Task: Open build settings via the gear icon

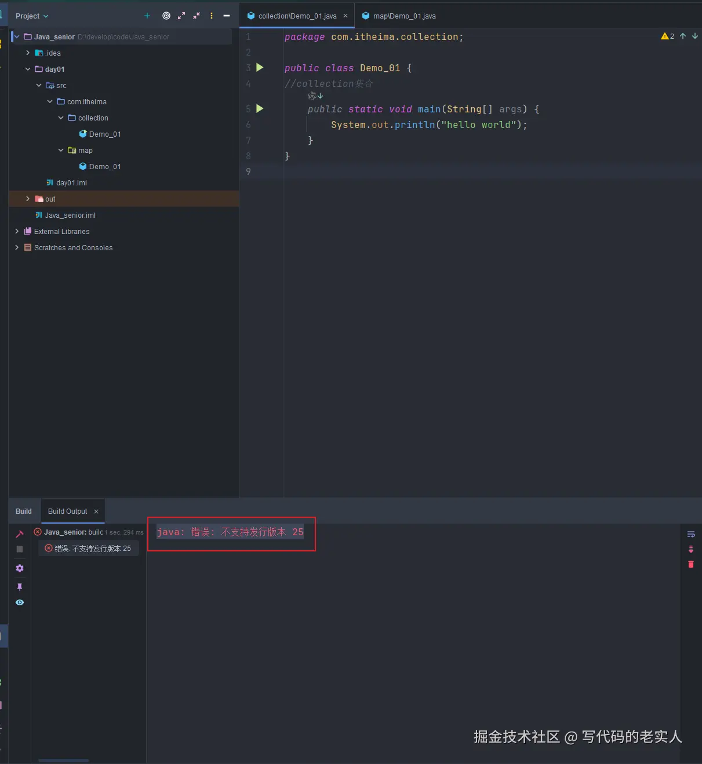Action: point(20,568)
